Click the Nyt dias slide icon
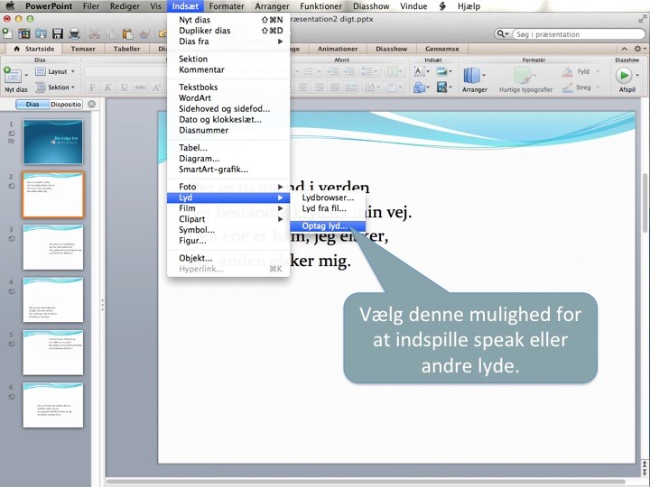Viewport: 650px width, 487px height. point(13,76)
